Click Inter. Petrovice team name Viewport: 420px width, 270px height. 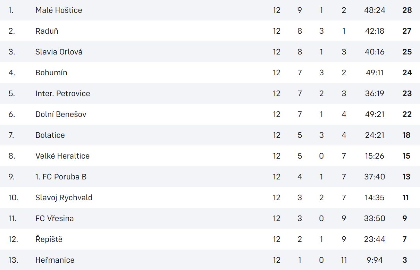(62, 93)
